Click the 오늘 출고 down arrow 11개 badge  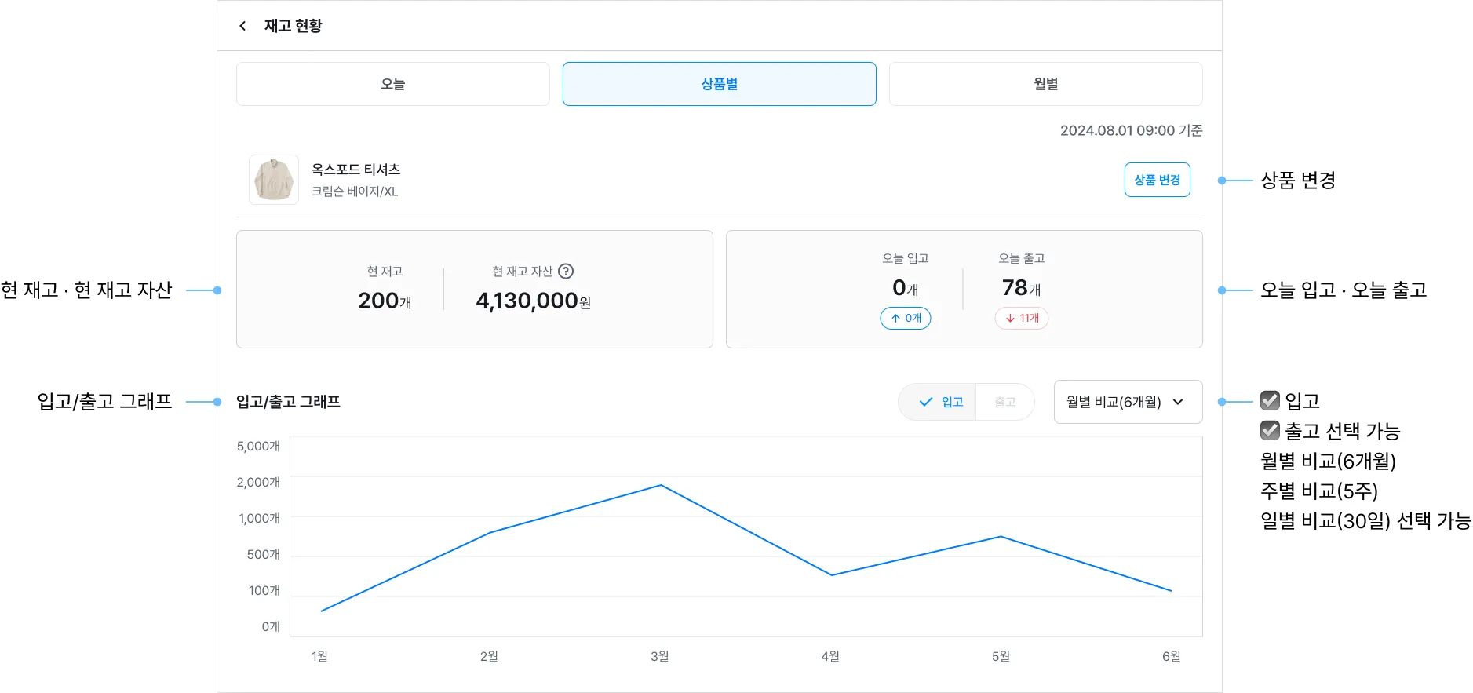(x=1022, y=318)
